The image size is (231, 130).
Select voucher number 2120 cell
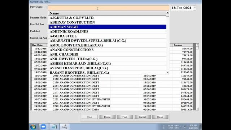[x=53, y=79]
